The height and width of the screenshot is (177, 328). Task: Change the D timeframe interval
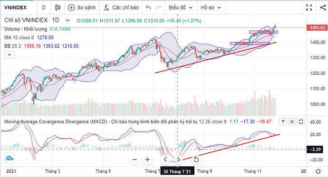(44, 8)
